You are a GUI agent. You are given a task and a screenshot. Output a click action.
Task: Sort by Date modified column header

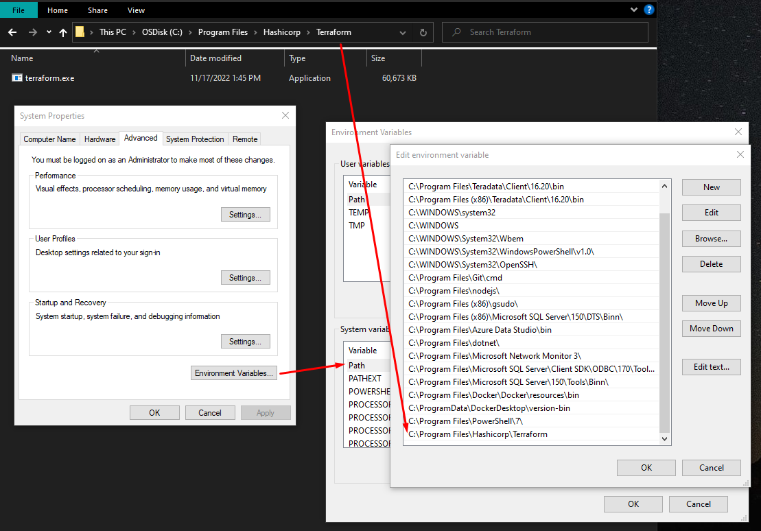(x=215, y=58)
